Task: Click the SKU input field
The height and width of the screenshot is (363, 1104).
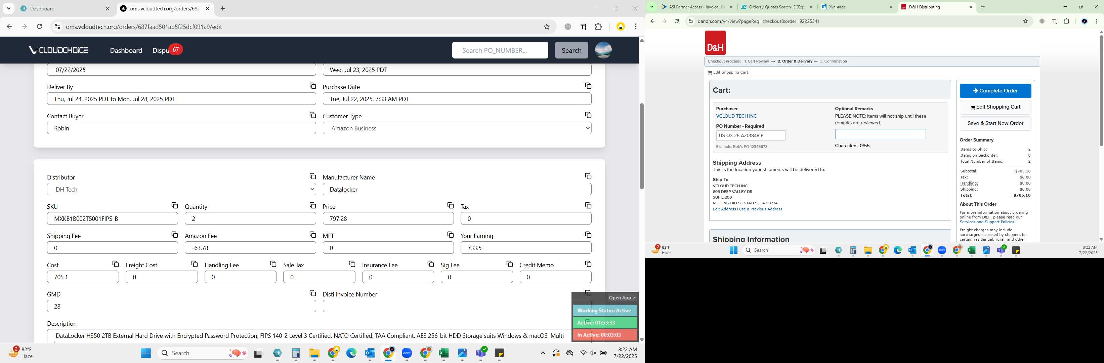Action: coord(112,218)
